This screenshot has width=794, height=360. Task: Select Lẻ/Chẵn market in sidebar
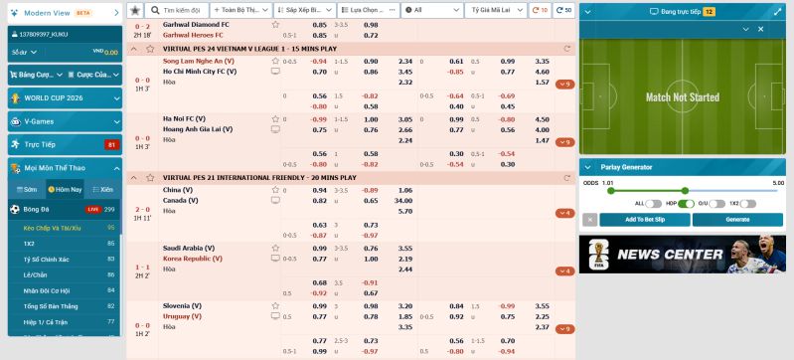(65, 274)
